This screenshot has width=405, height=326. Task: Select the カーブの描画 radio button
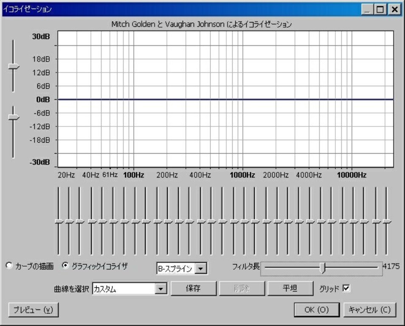point(9,266)
